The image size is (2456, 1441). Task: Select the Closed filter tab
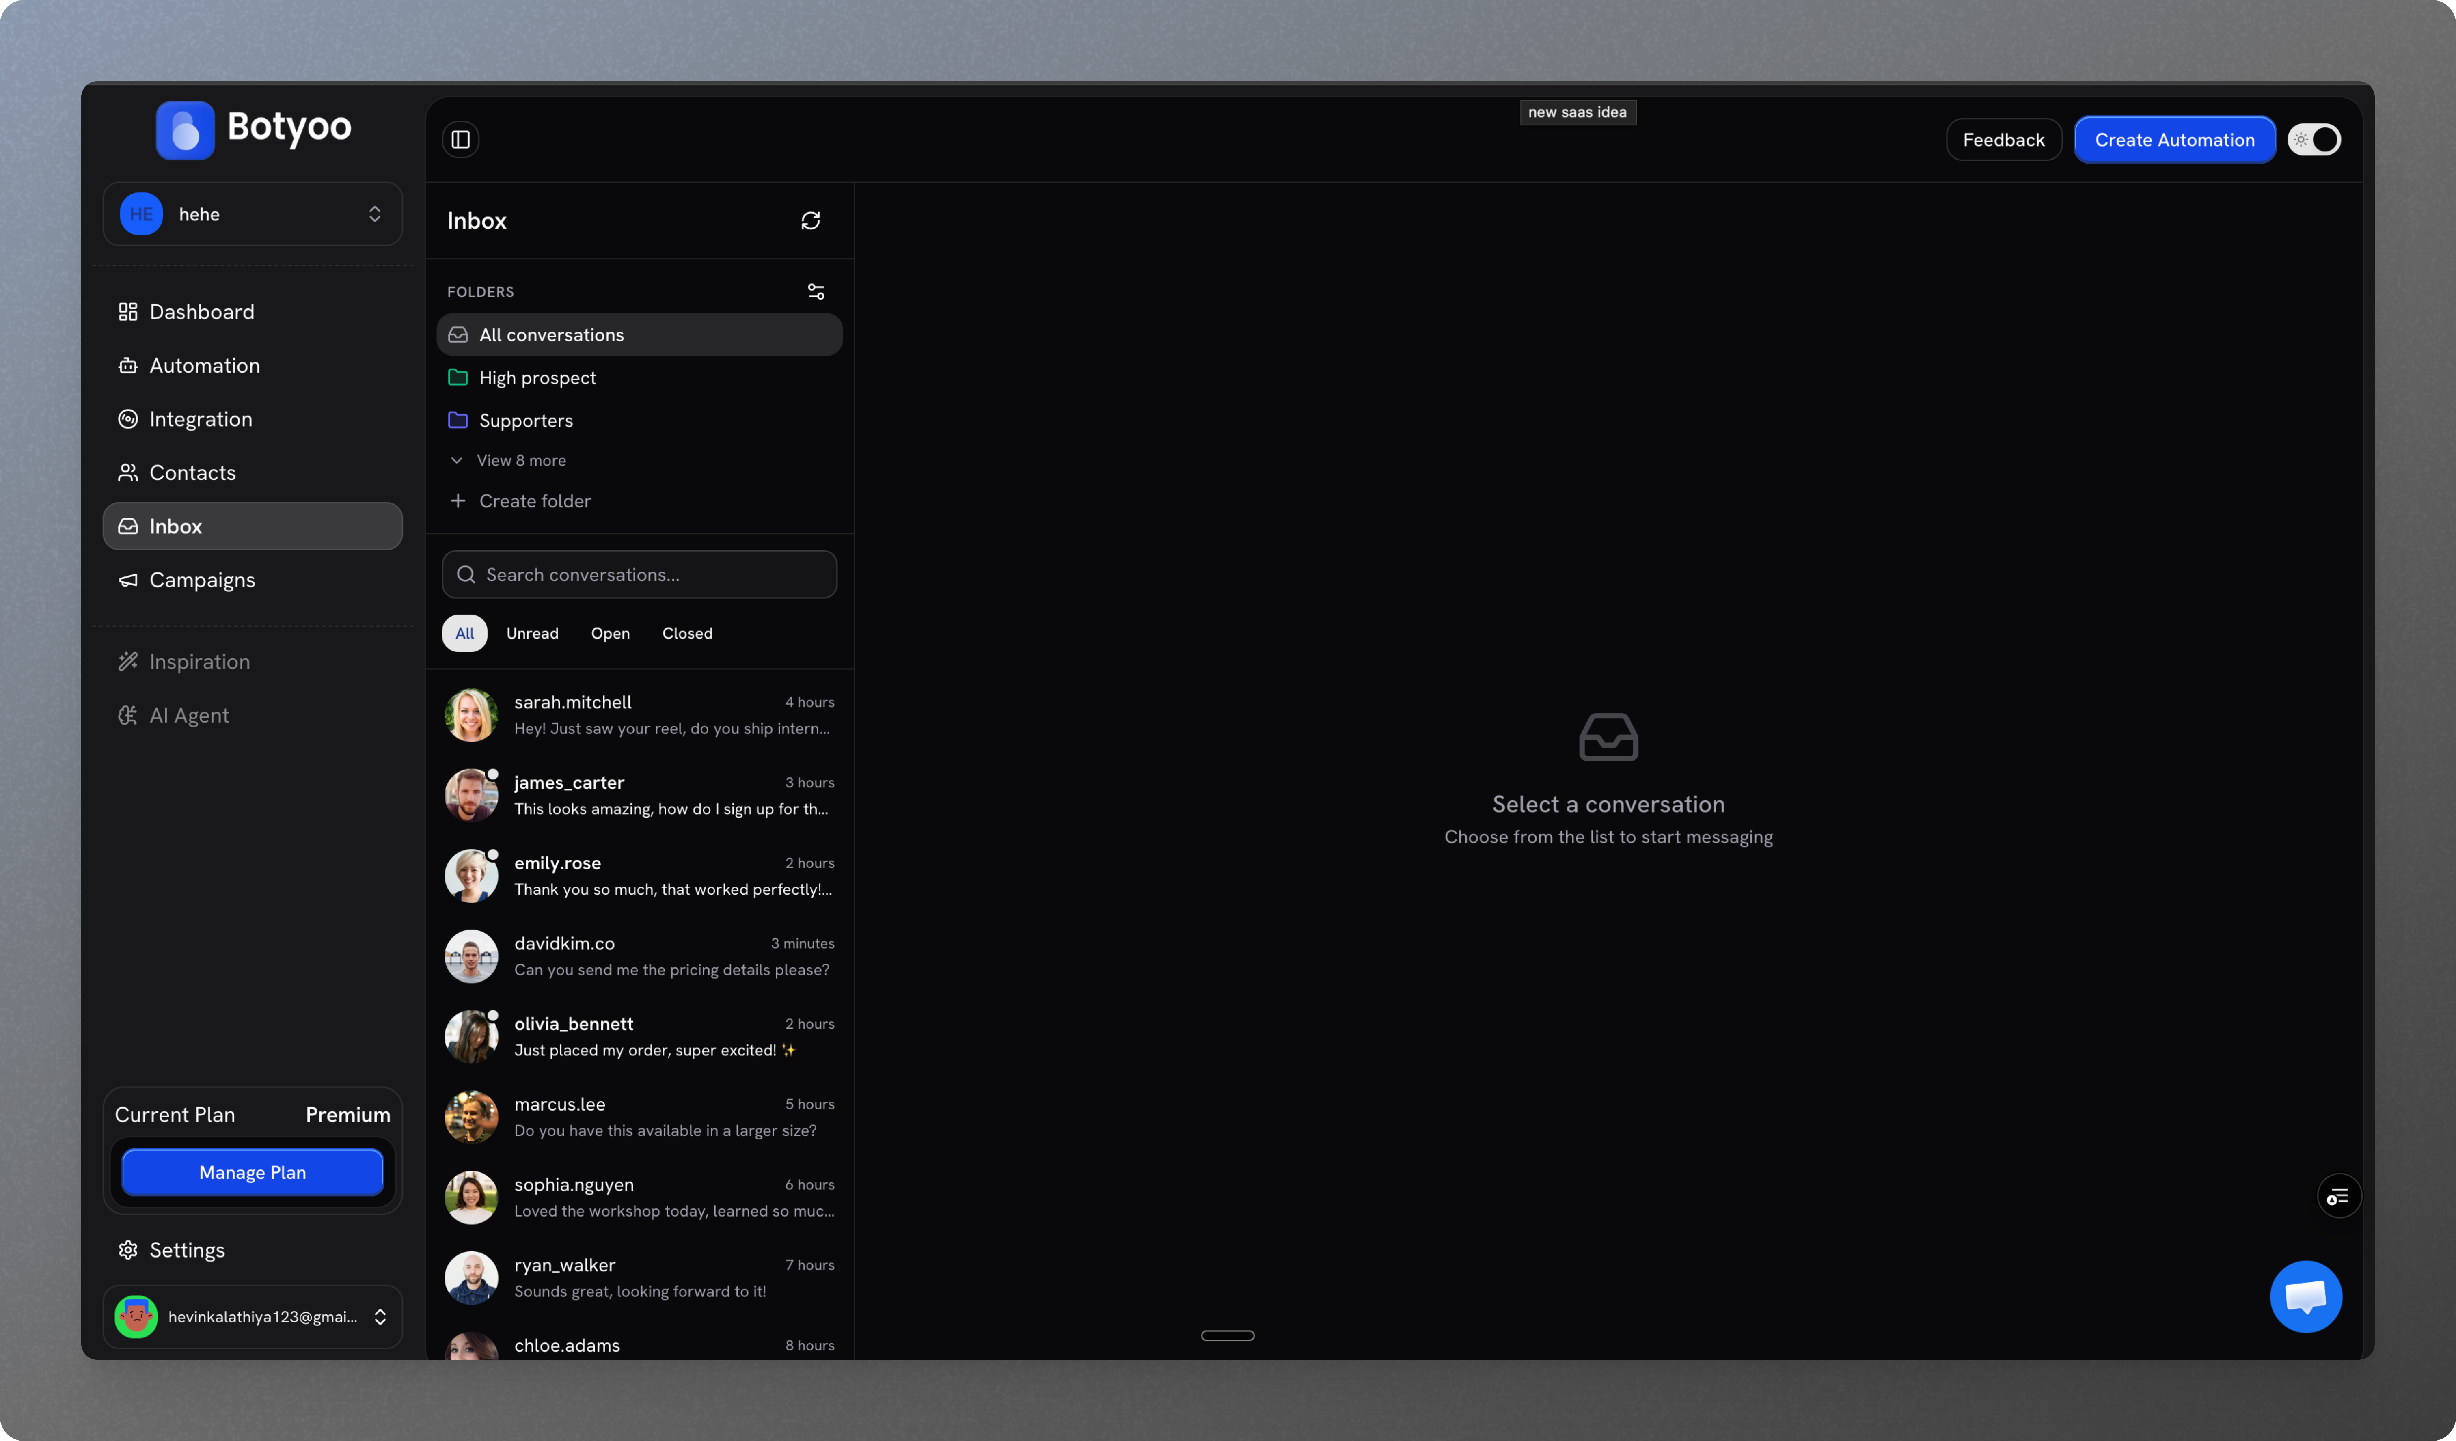click(687, 633)
